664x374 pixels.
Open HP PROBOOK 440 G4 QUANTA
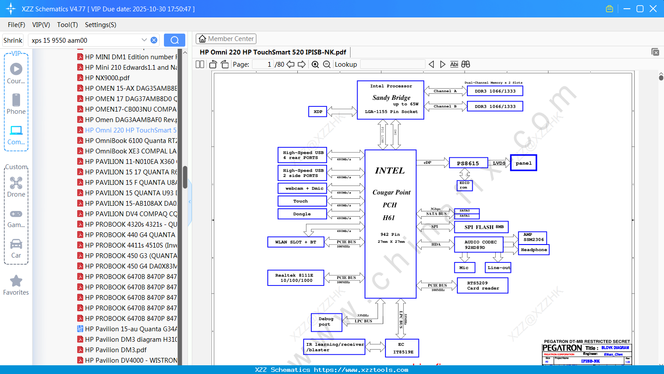click(x=127, y=235)
